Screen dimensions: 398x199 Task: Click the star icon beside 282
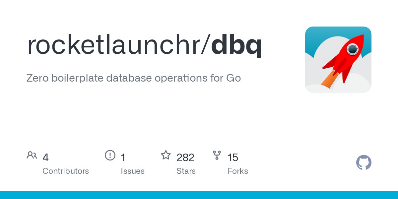[166, 155]
